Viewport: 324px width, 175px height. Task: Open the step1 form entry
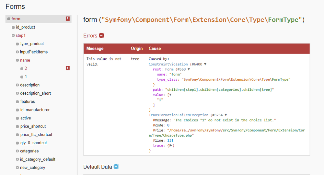(x=20, y=36)
